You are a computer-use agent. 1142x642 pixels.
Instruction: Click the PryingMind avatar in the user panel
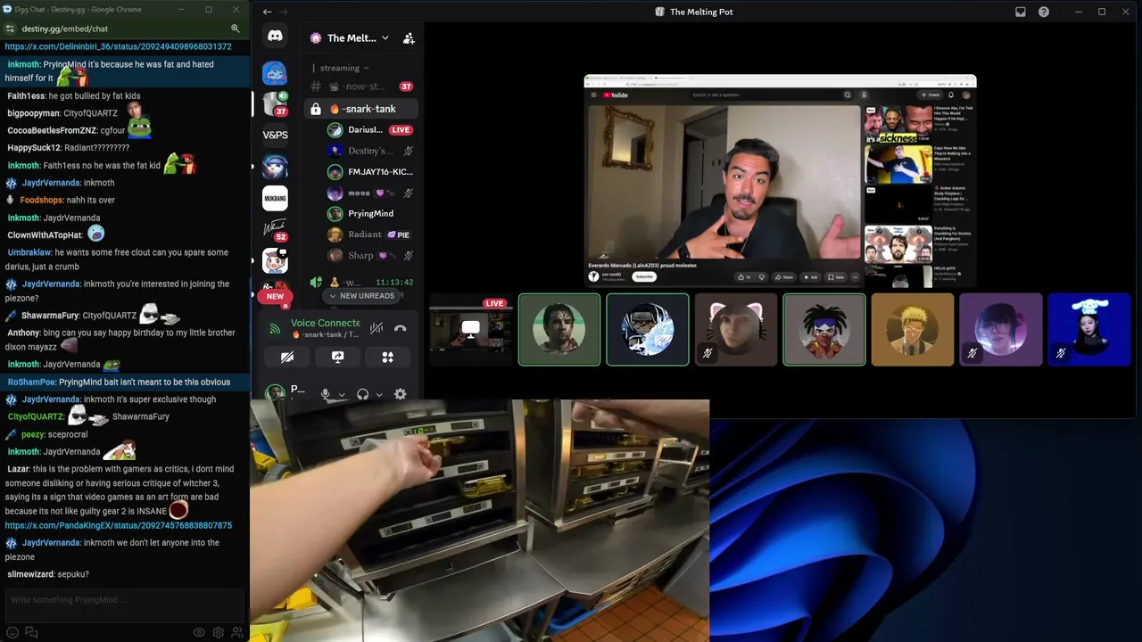(276, 393)
